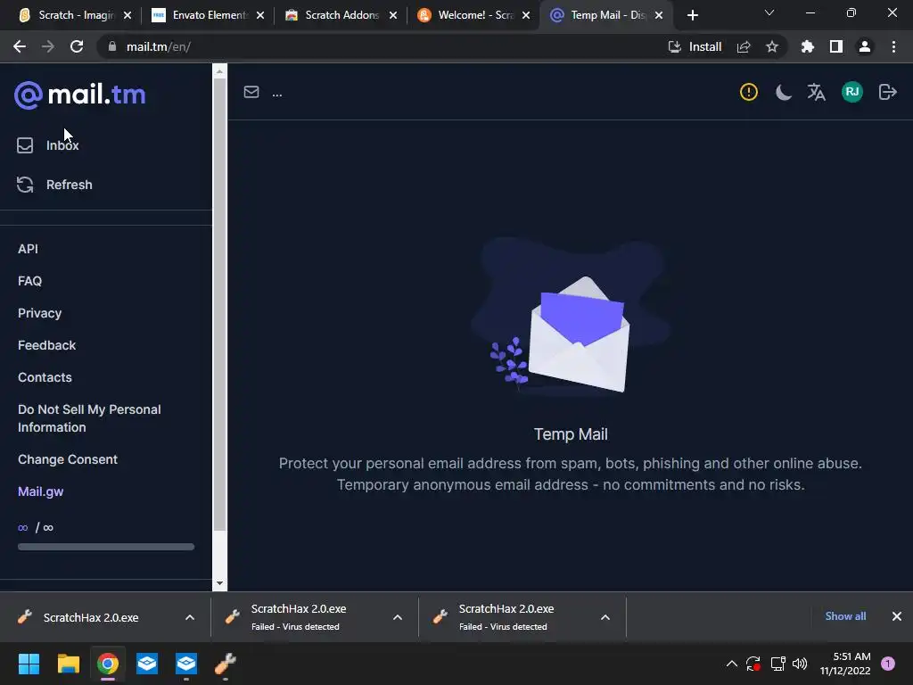Close the downloads bar
Screen dimensions: 913x685
point(897,616)
